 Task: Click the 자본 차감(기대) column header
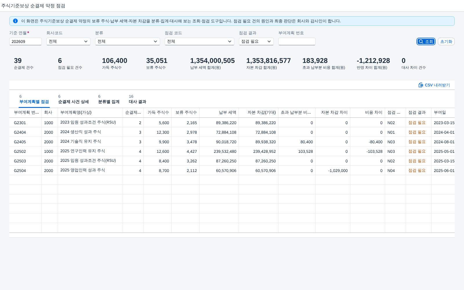pyautogui.click(x=259, y=113)
